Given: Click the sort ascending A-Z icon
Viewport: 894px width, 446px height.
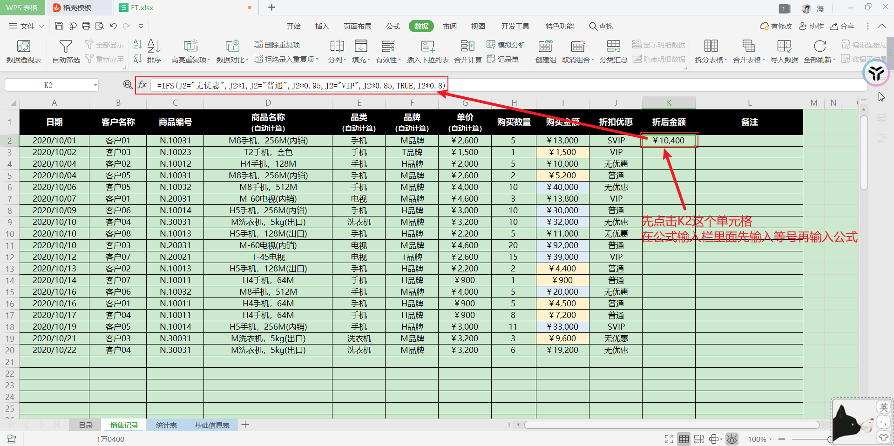Looking at the screenshot, I should 137,45.
